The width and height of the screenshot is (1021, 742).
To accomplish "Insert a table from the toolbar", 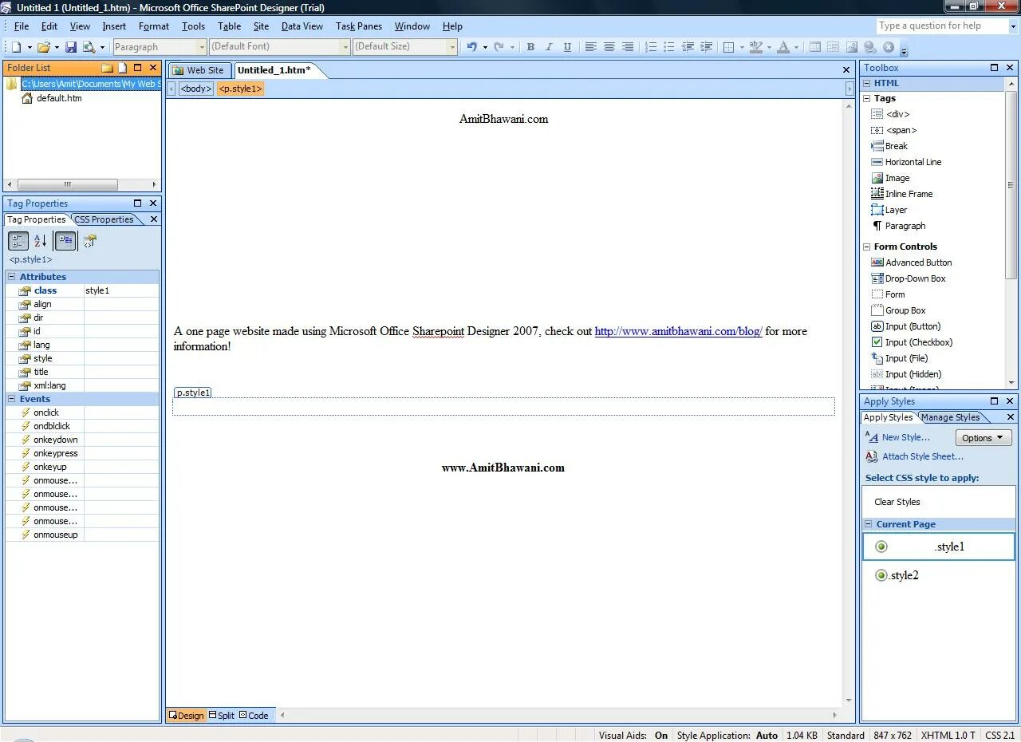I will coord(814,47).
